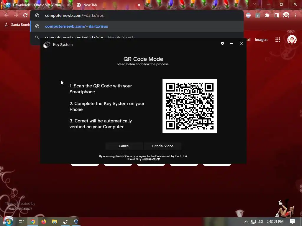This screenshot has height=226, width=302.
Task: Click the 'QR Code Mode' heading
Action: [143, 59]
